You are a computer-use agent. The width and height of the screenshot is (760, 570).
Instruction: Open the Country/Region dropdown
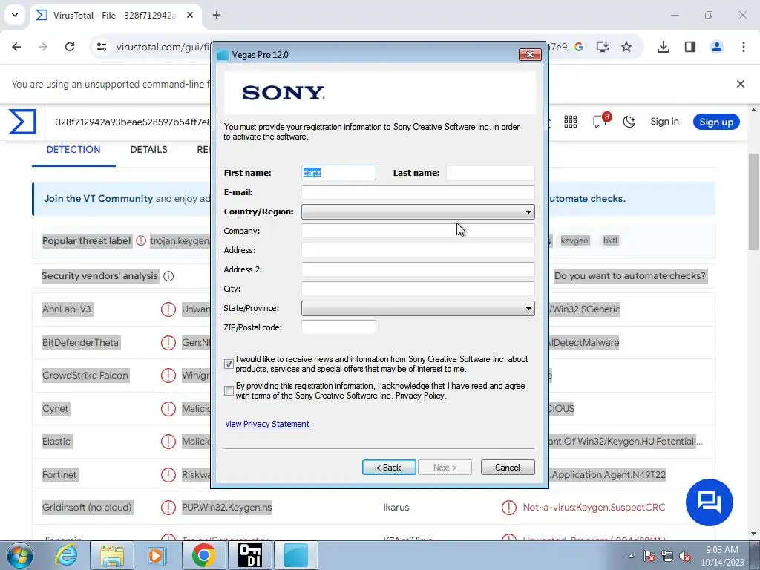tap(418, 212)
